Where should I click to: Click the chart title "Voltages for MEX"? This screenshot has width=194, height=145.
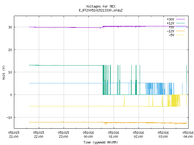click(101, 6)
